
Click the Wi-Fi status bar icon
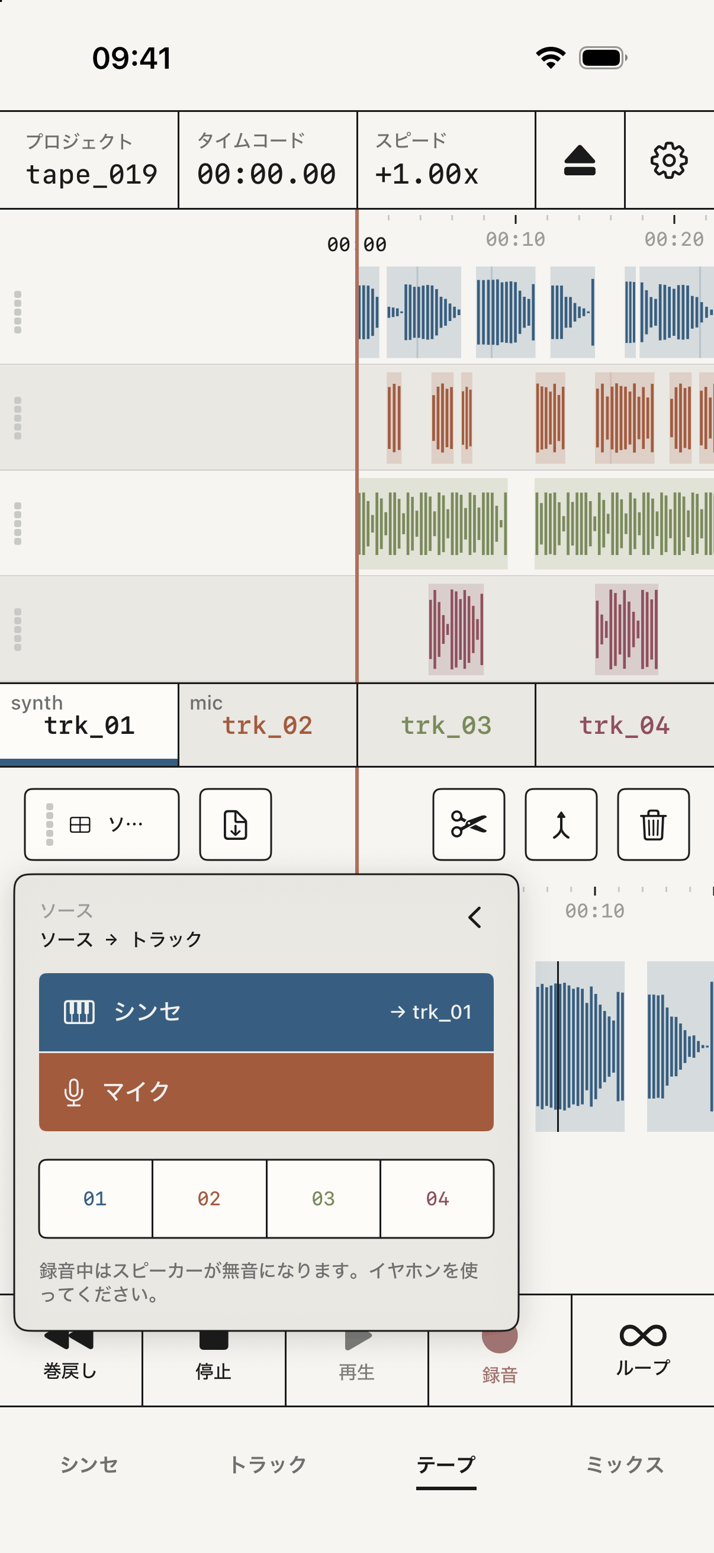551,58
